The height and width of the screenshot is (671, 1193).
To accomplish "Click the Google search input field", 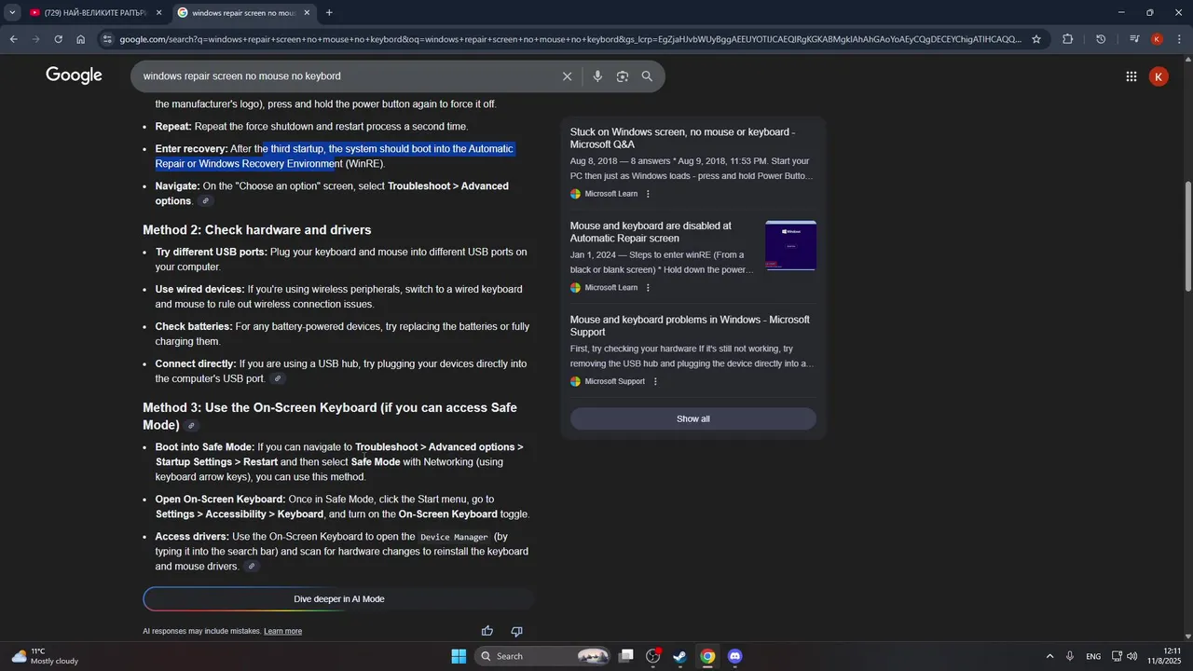I will point(345,76).
